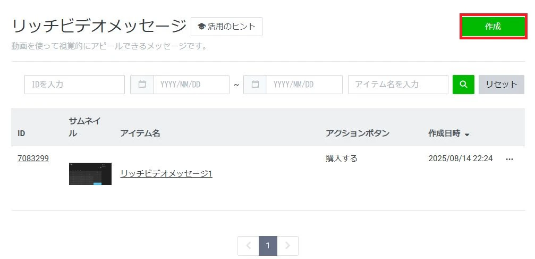
Task: Click the リッチビデオメッセージ page heading
Action: tap(99, 26)
